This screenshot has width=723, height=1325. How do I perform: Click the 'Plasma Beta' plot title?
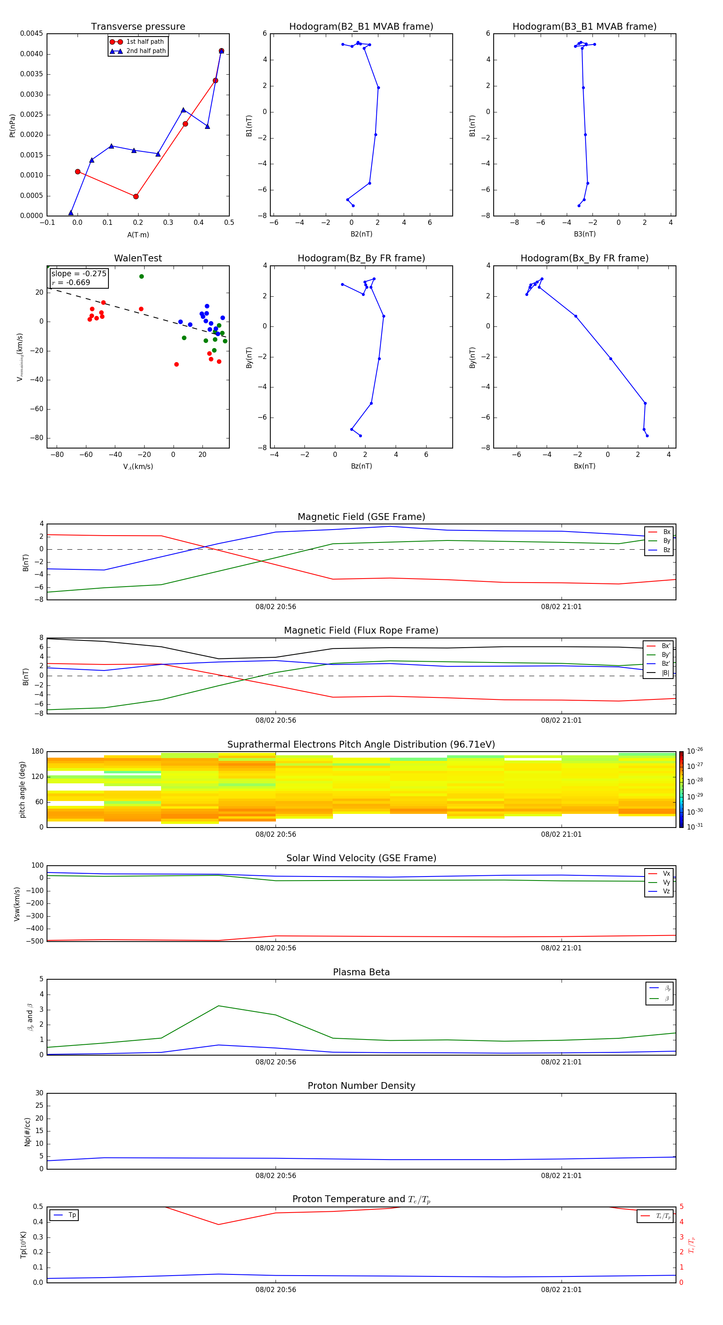(361, 972)
